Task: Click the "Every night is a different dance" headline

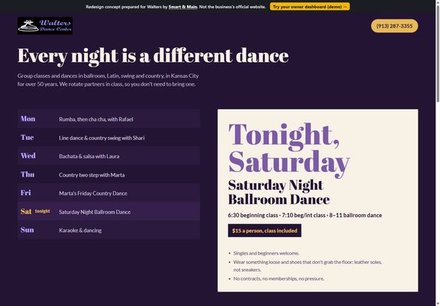Action: (x=153, y=56)
